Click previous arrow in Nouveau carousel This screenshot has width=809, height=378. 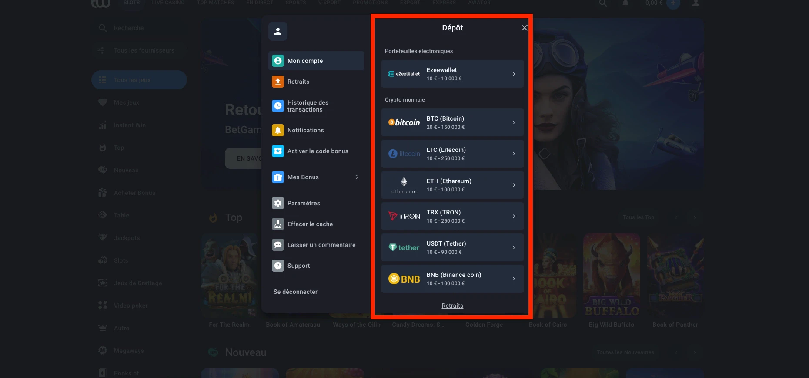(x=676, y=352)
